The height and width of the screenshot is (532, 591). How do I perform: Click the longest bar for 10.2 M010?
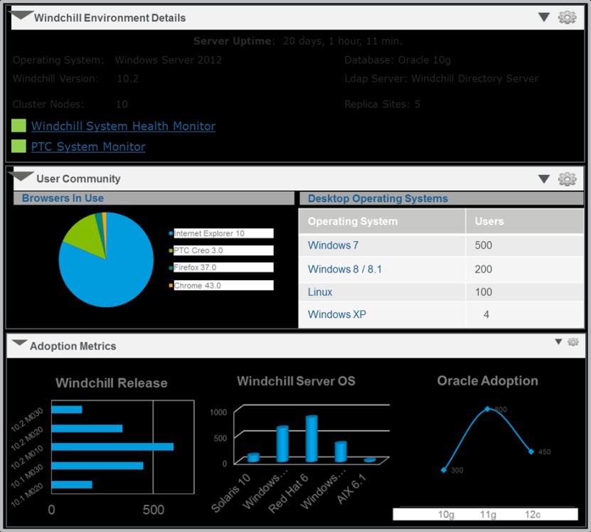coord(112,447)
